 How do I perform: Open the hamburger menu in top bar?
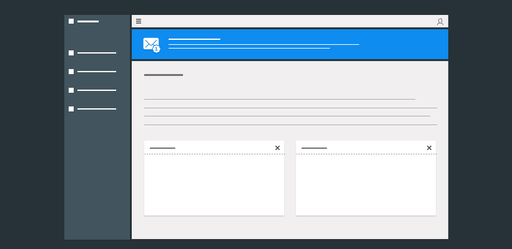pyautogui.click(x=139, y=21)
